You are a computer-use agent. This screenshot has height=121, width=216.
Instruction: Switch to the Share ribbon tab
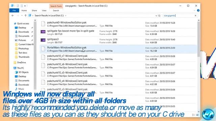pyautogui.click(x=34, y=10)
